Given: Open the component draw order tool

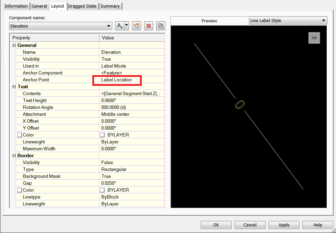Looking at the screenshot, I should coord(136,26).
